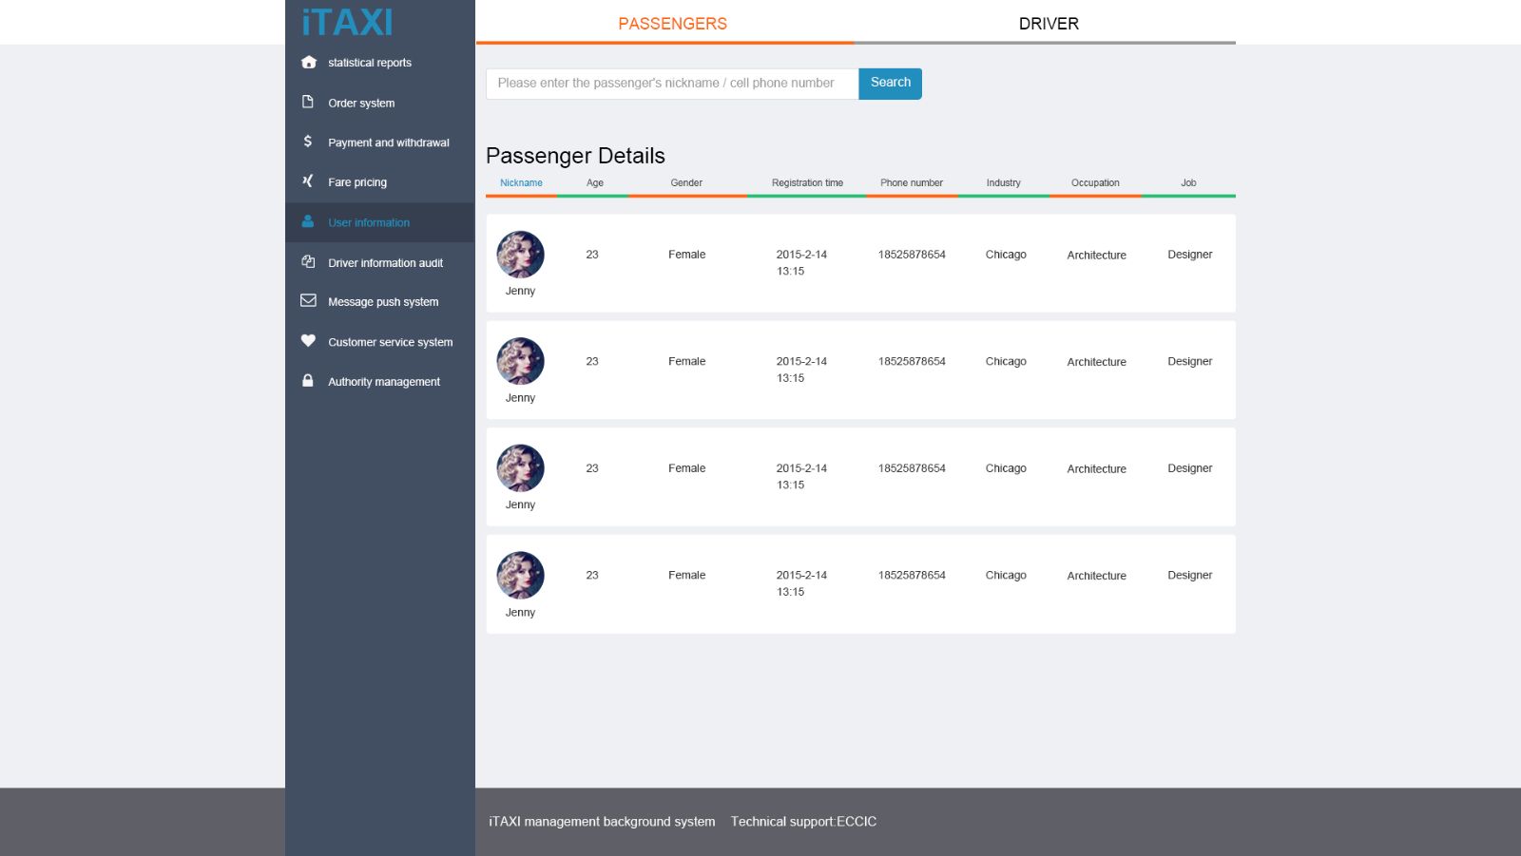Click the Registration time column header
The width and height of the screenshot is (1521, 856).
click(x=807, y=183)
